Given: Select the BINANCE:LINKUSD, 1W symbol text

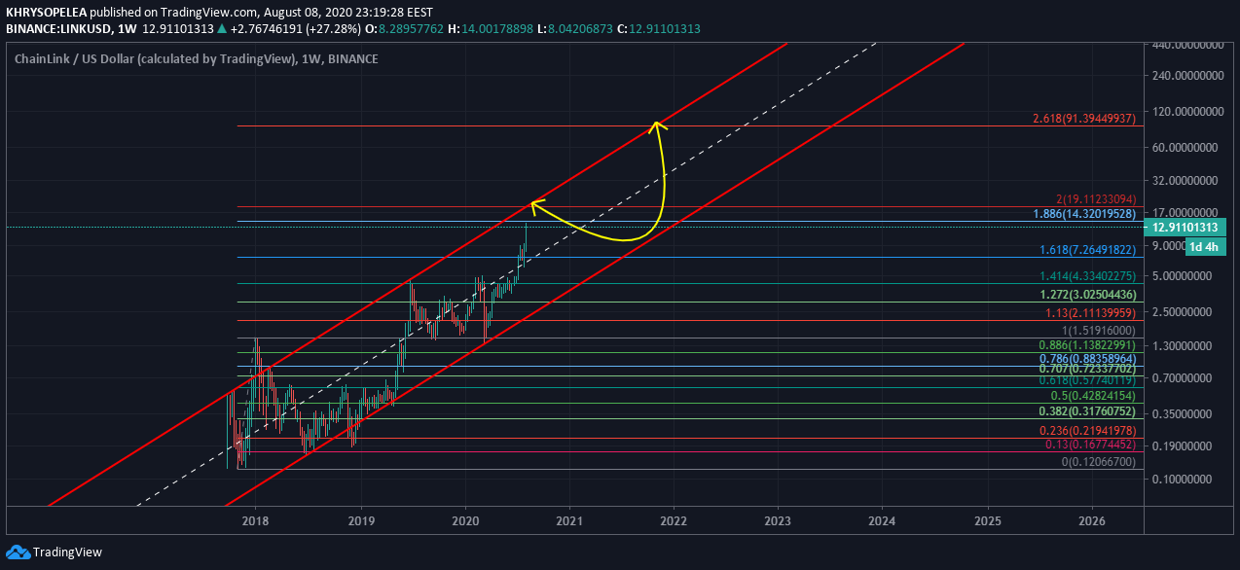Looking at the screenshot, I should (x=70, y=29).
